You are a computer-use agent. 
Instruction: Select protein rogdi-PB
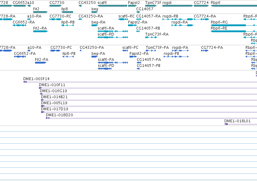[x=176, y=57]
